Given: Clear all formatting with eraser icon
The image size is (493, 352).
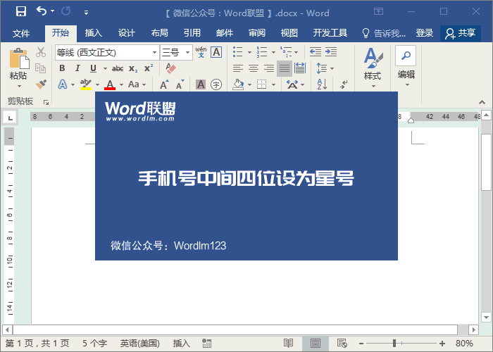Looking at the screenshot, I should tap(170, 68).
